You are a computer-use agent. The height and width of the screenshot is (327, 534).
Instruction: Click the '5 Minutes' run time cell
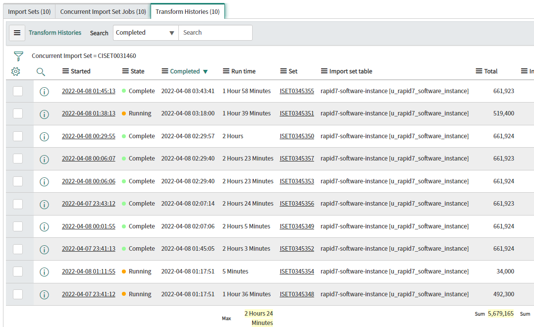point(235,272)
